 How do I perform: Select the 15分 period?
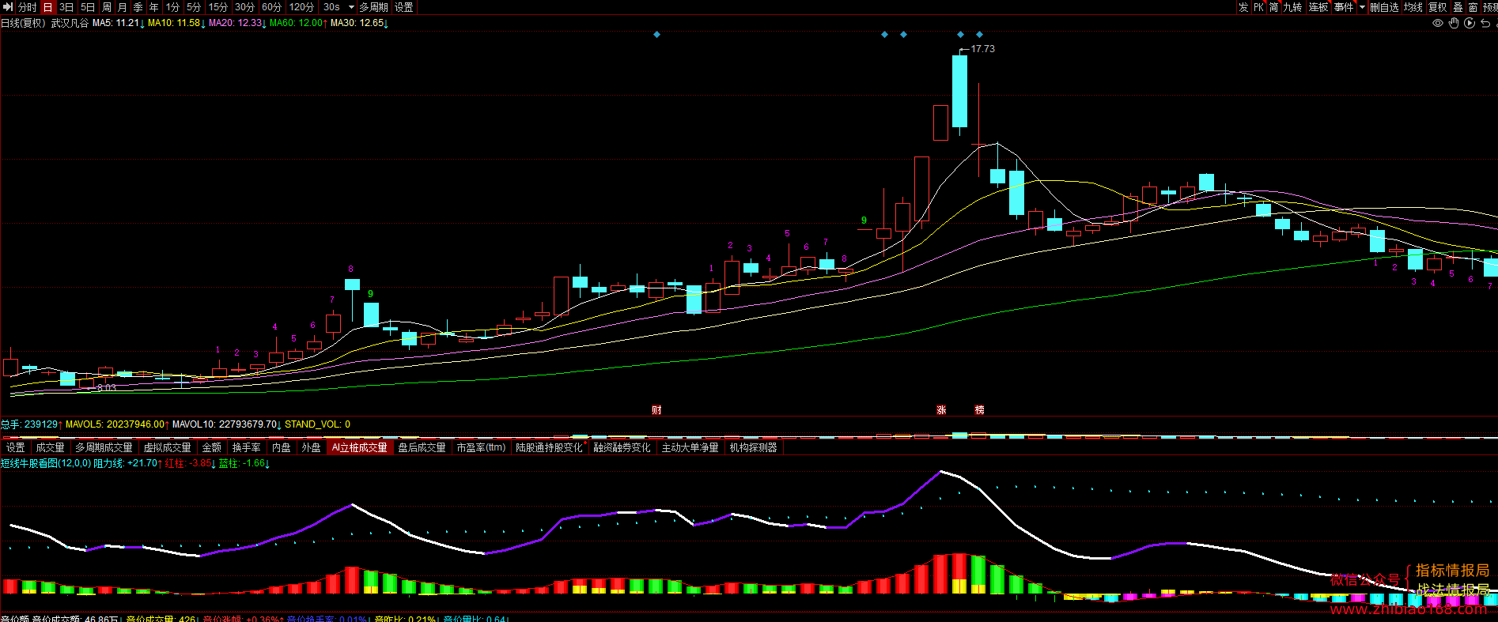pos(218,7)
